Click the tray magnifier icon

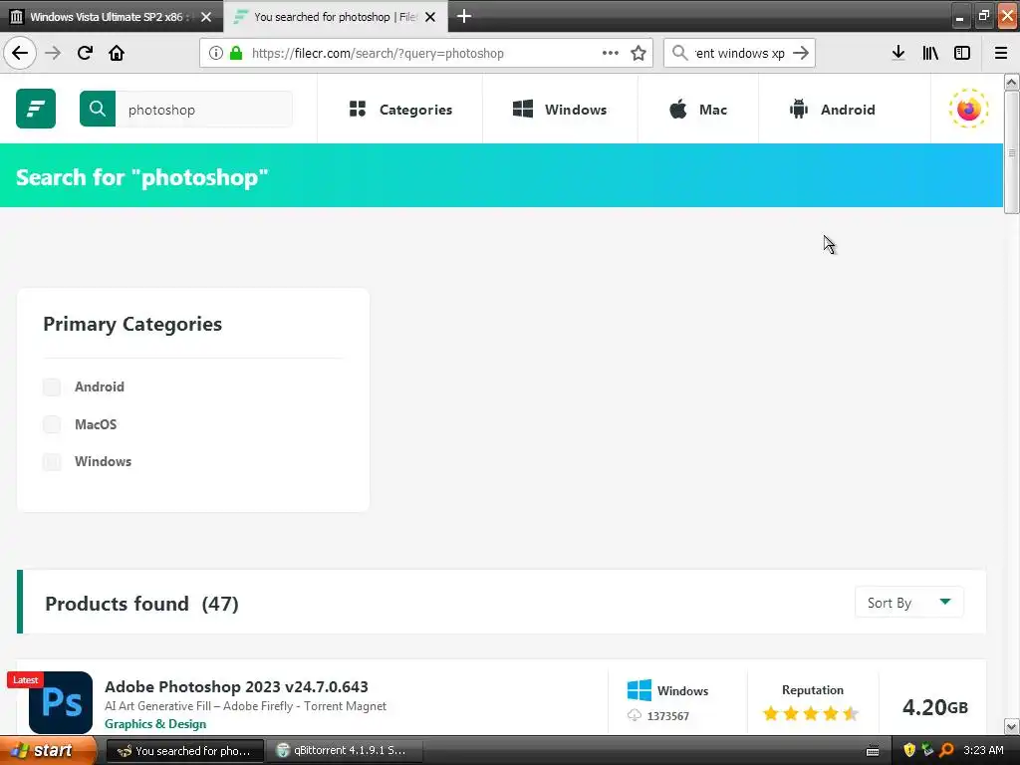[947, 750]
